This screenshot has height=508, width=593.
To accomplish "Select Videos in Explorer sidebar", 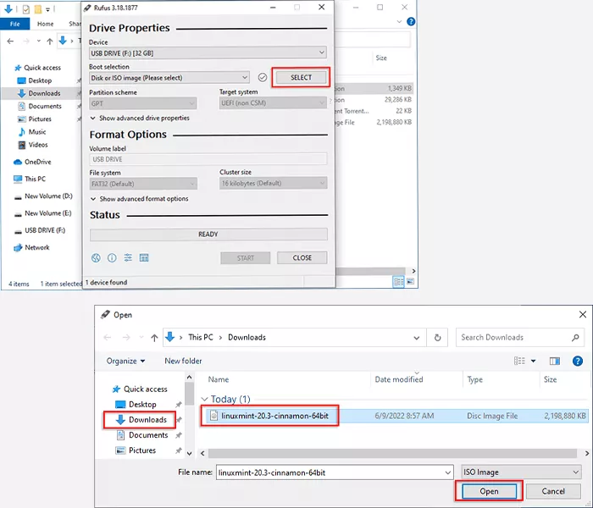I will [33, 145].
